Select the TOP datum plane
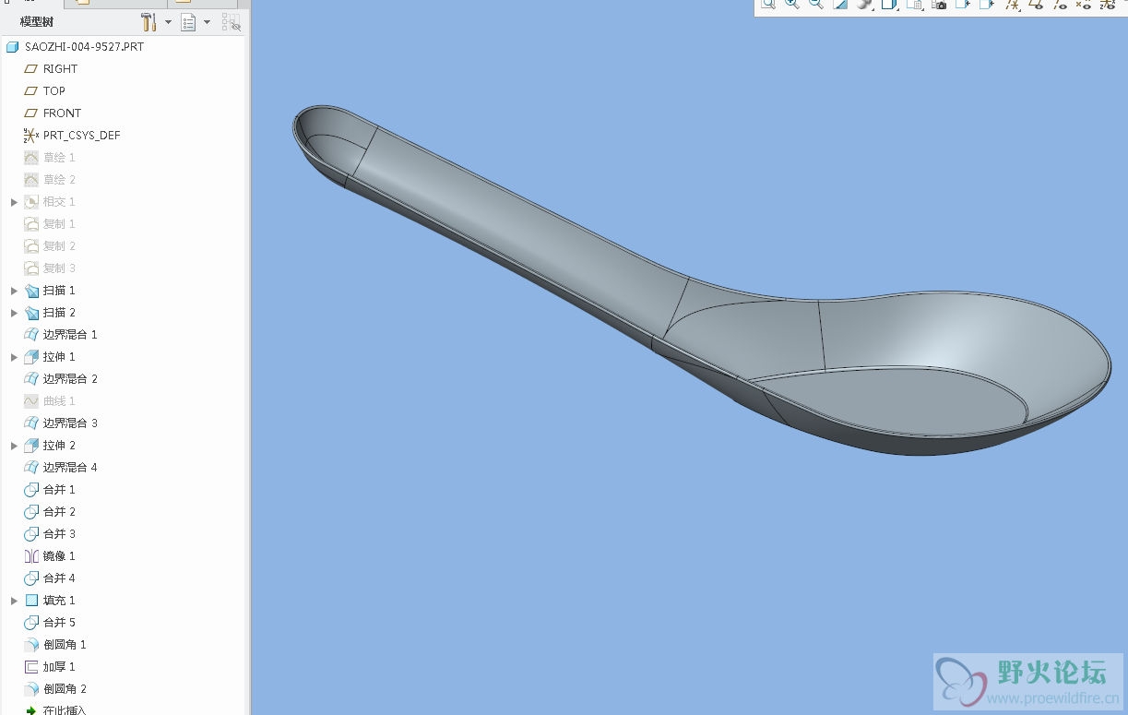This screenshot has width=1128, height=715. [45, 90]
